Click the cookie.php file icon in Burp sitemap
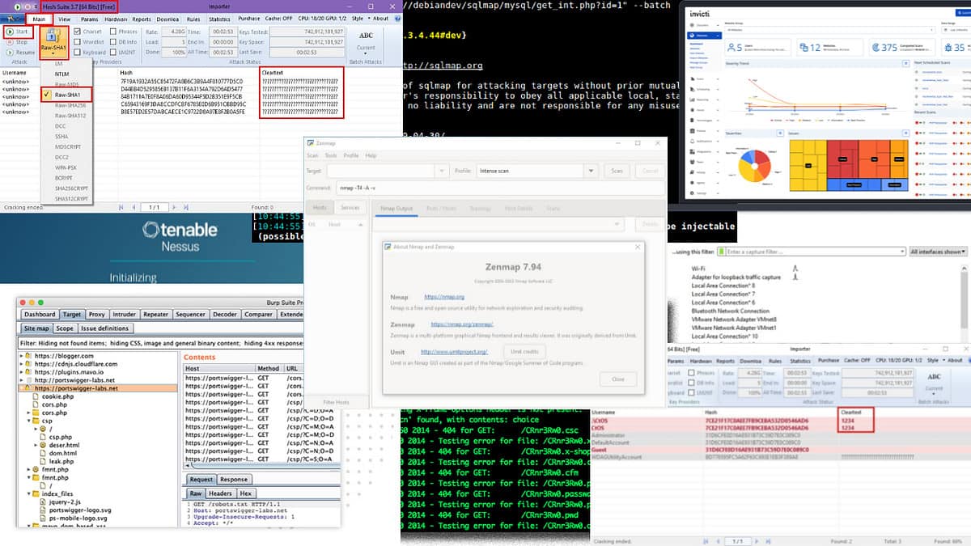The width and height of the screenshot is (971, 546). click(35, 397)
